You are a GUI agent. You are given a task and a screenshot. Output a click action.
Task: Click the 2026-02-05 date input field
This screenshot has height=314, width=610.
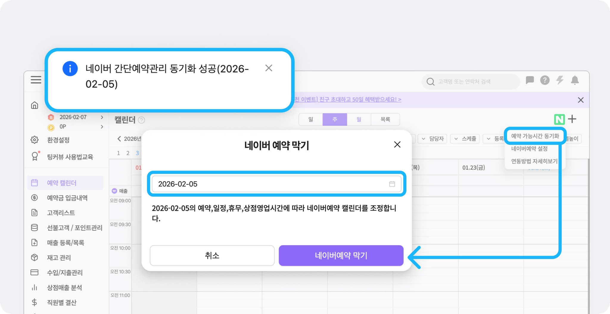click(276, 184)
